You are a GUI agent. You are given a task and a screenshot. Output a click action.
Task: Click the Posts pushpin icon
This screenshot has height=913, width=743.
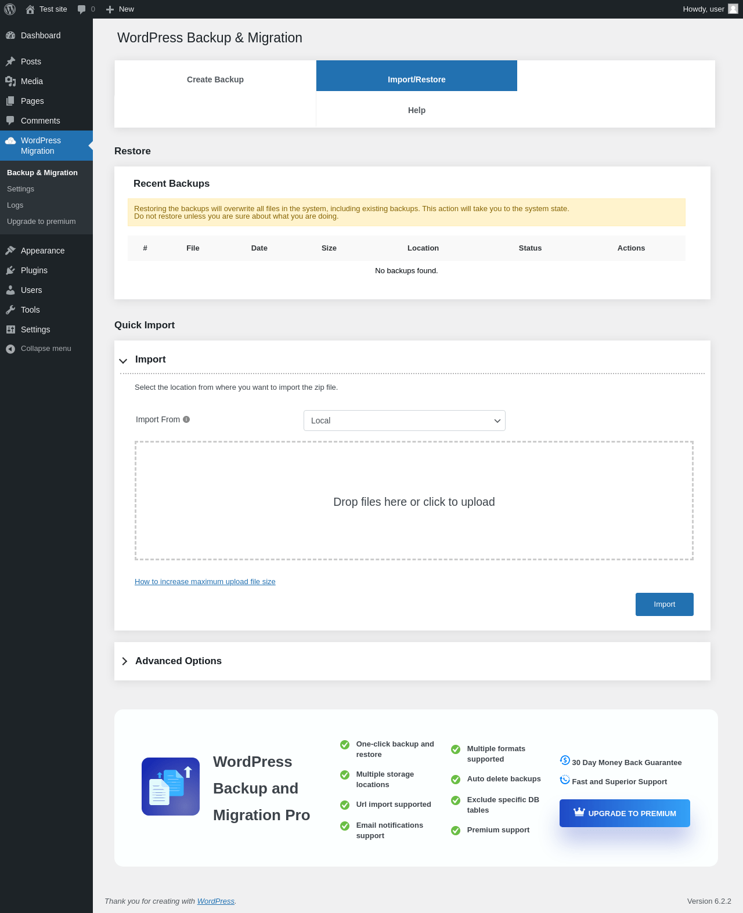(10, 61)
